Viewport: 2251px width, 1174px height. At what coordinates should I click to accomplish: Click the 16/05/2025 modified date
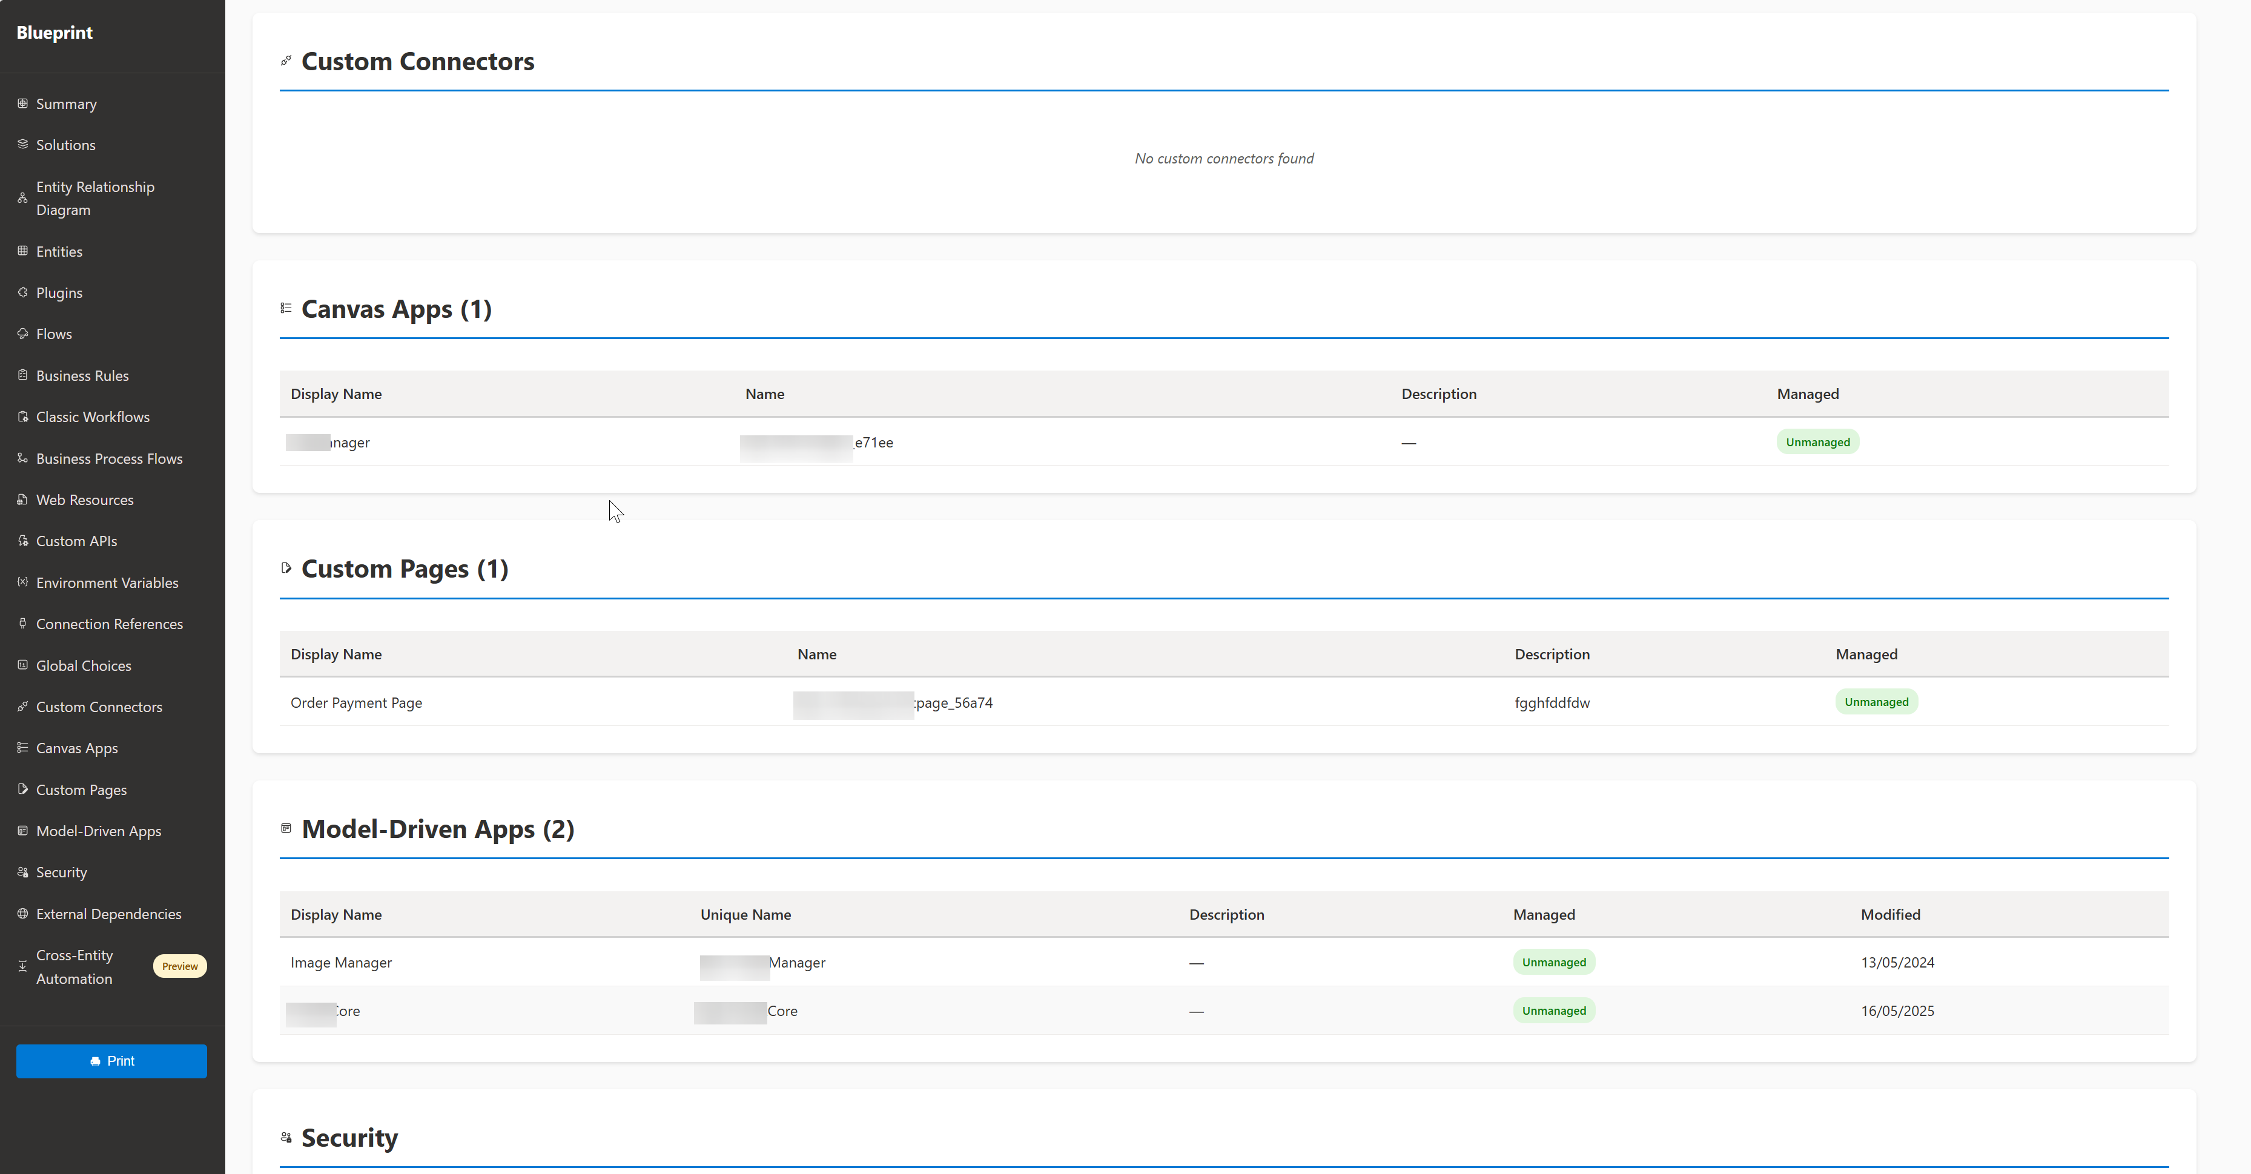coord(1897,1011)
